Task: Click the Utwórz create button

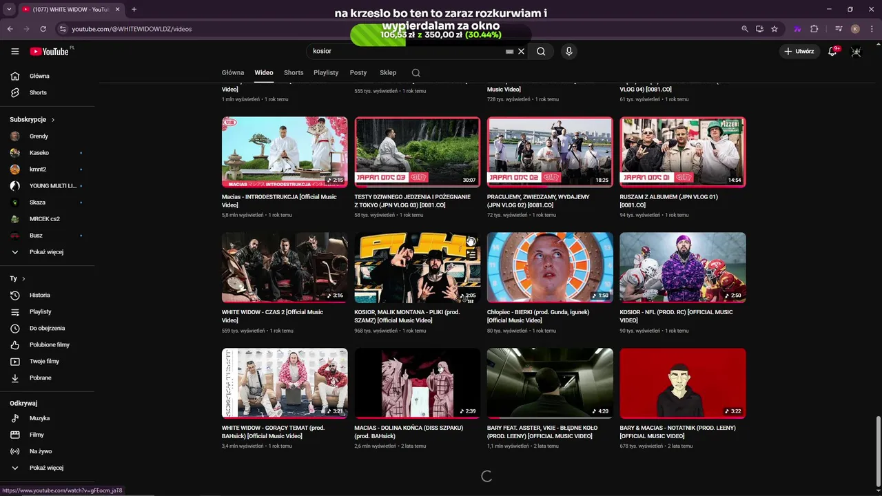Action: click(799, 51)
